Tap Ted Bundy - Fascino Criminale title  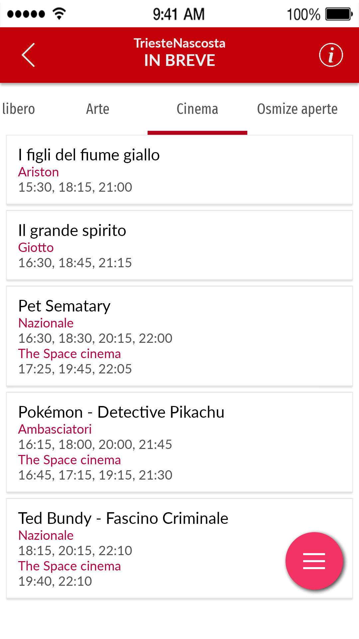(x=123, y=519)
